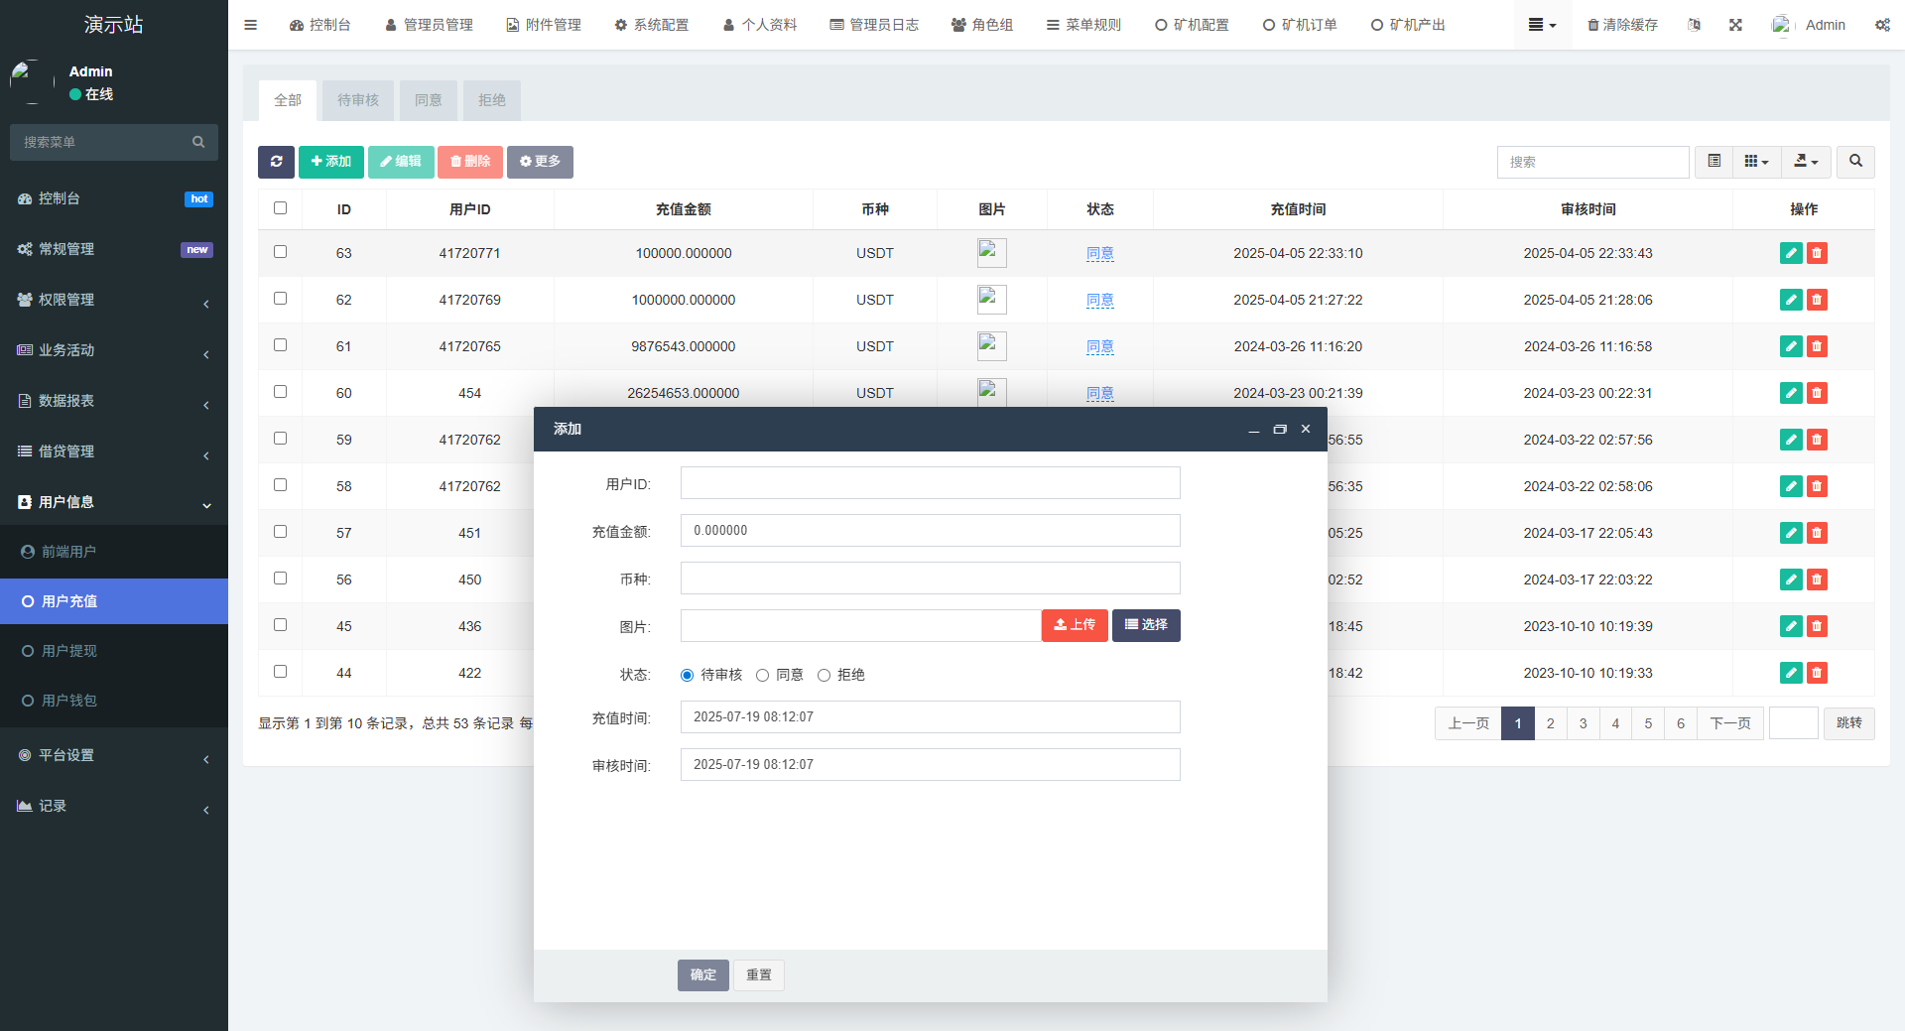
Task: Open the 清除缓存 (clear cache) tool
Action: [1621, 24]
